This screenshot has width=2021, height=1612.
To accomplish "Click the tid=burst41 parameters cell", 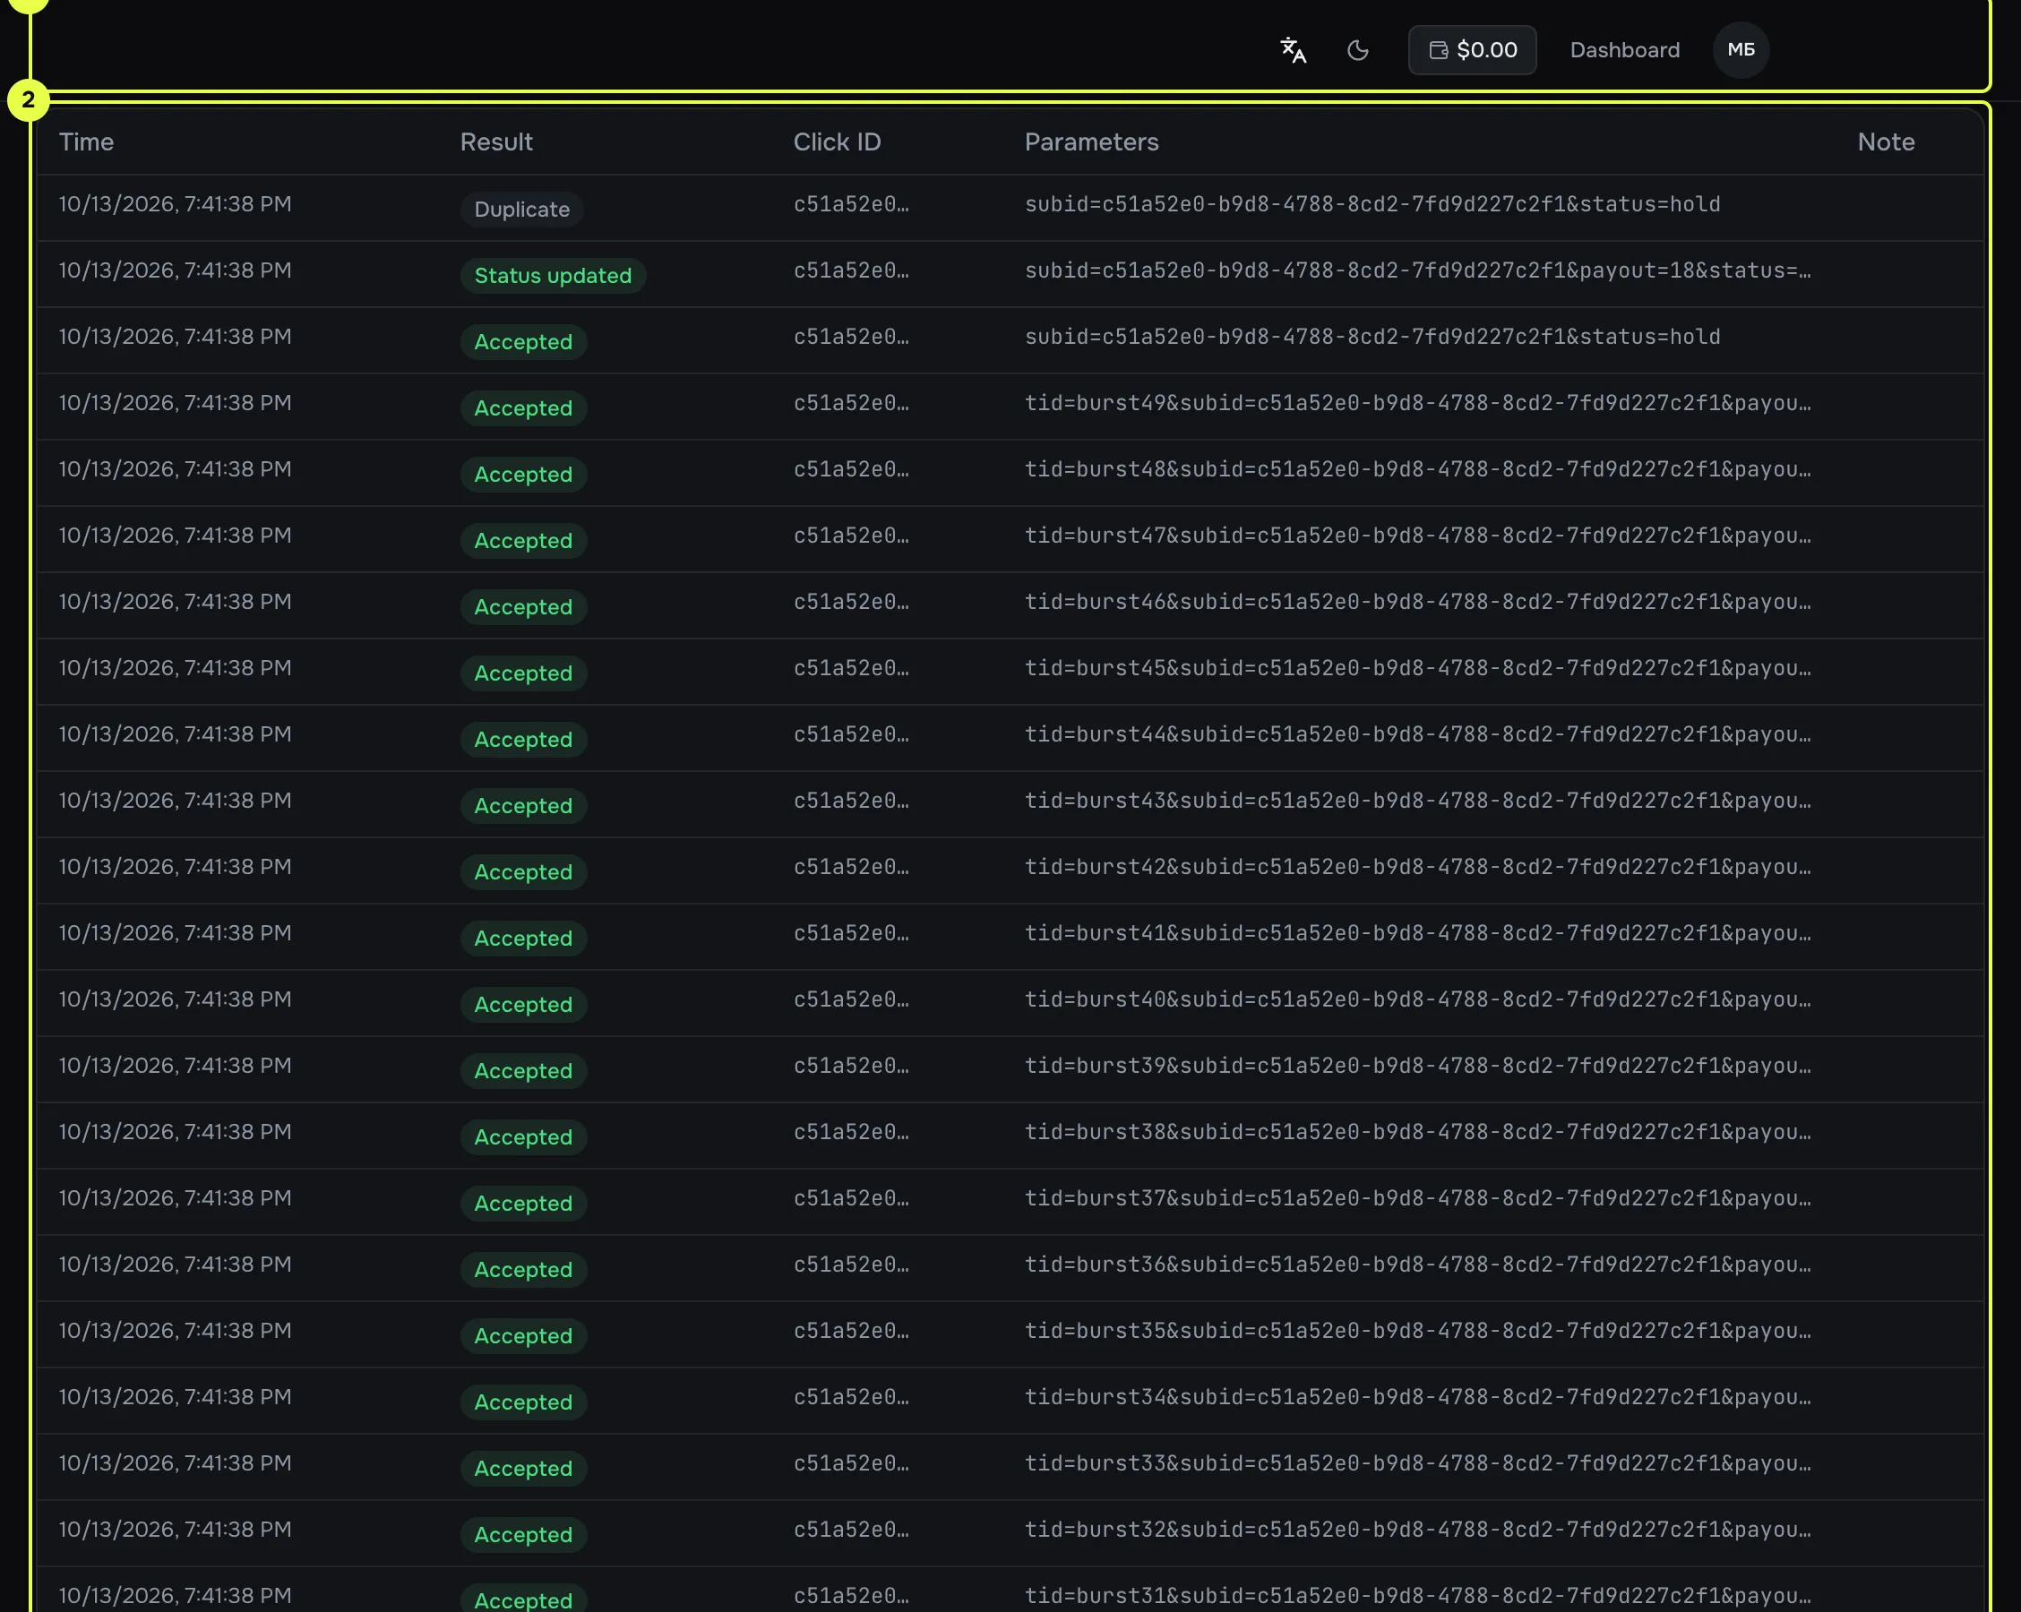I will tap(1417, 933).
